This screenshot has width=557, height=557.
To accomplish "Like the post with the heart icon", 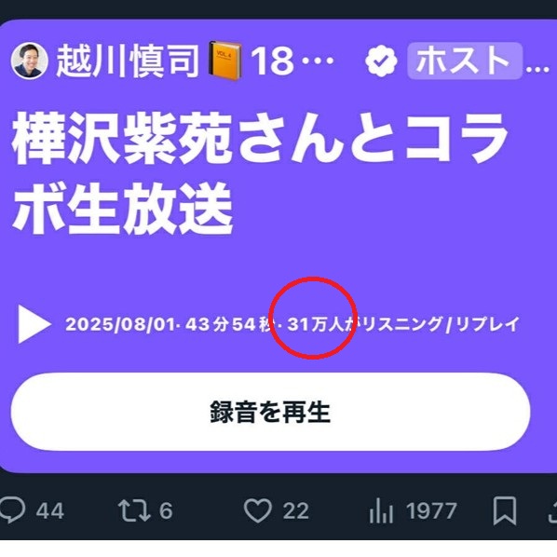I will [x=258, y=510].
